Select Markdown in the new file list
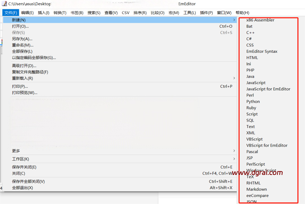 256,189
